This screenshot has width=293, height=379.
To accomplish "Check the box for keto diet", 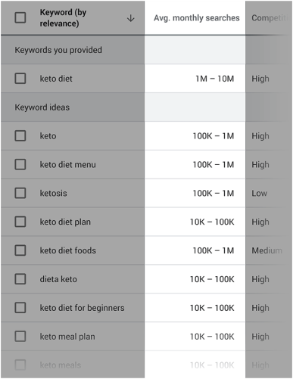I will (x=20, y=79).
